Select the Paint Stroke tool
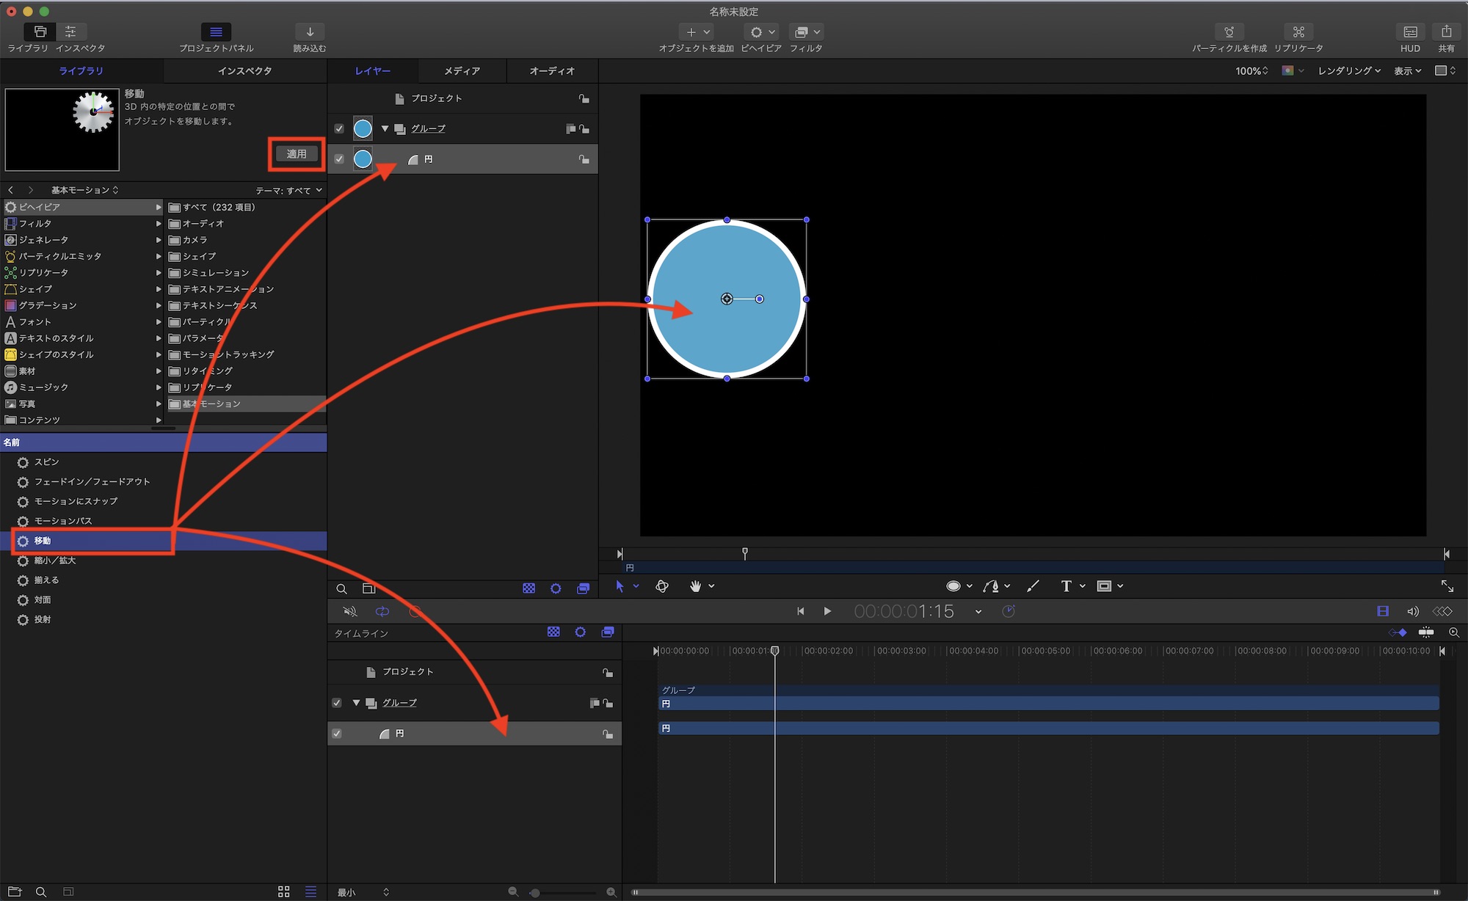The image size is (1468, 901). click(1033, 586)
